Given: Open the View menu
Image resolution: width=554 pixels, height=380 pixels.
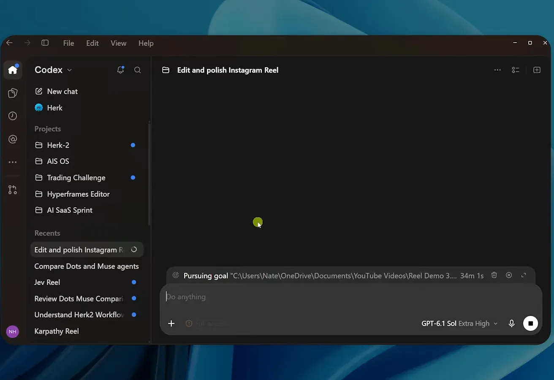Looking at the screenshot, I should 118,43.
